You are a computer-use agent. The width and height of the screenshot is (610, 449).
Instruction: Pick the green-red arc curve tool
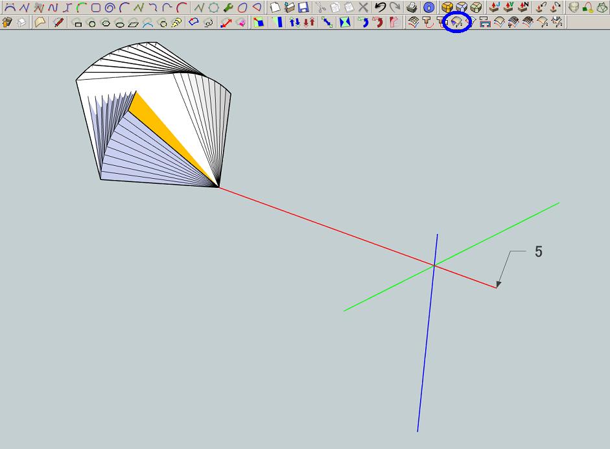click(82, 7)
